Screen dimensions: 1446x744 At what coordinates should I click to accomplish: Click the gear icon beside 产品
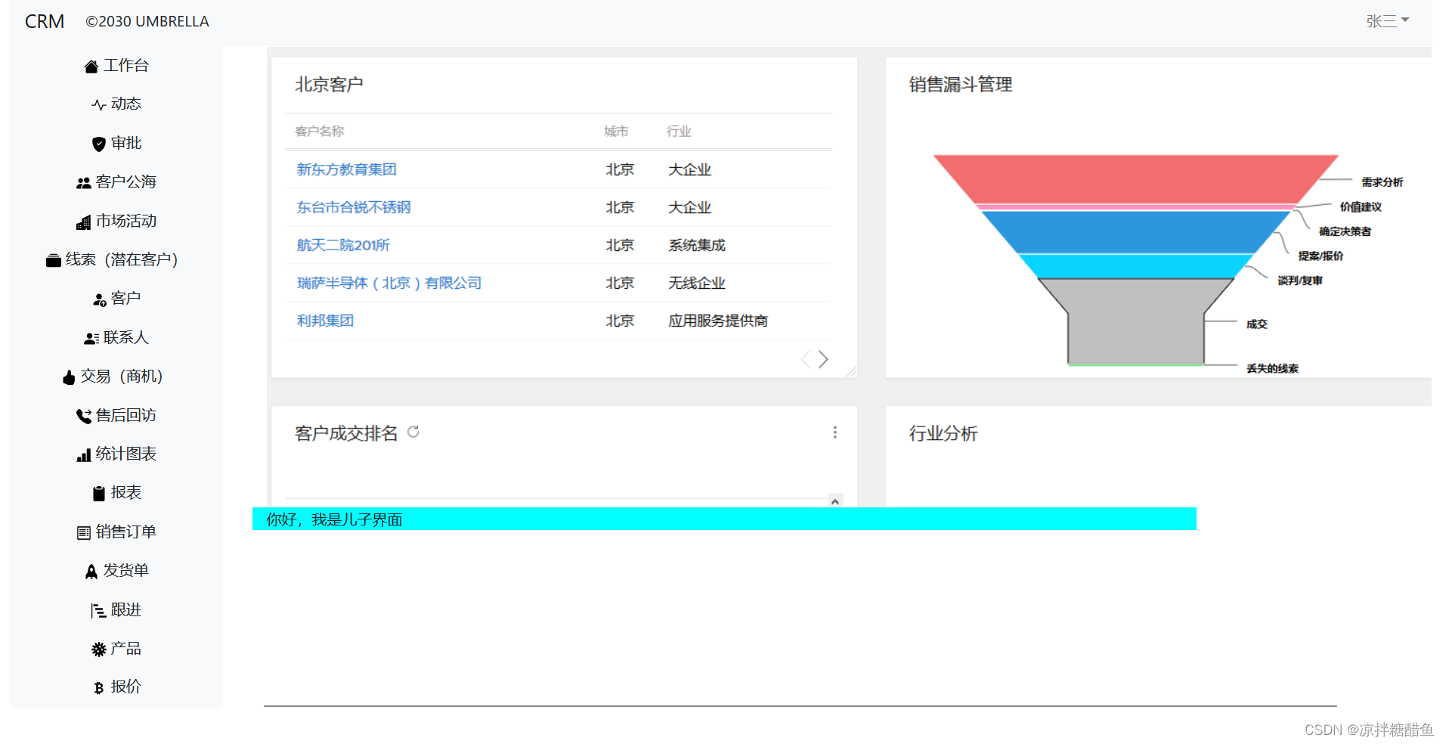coord(98,649)
